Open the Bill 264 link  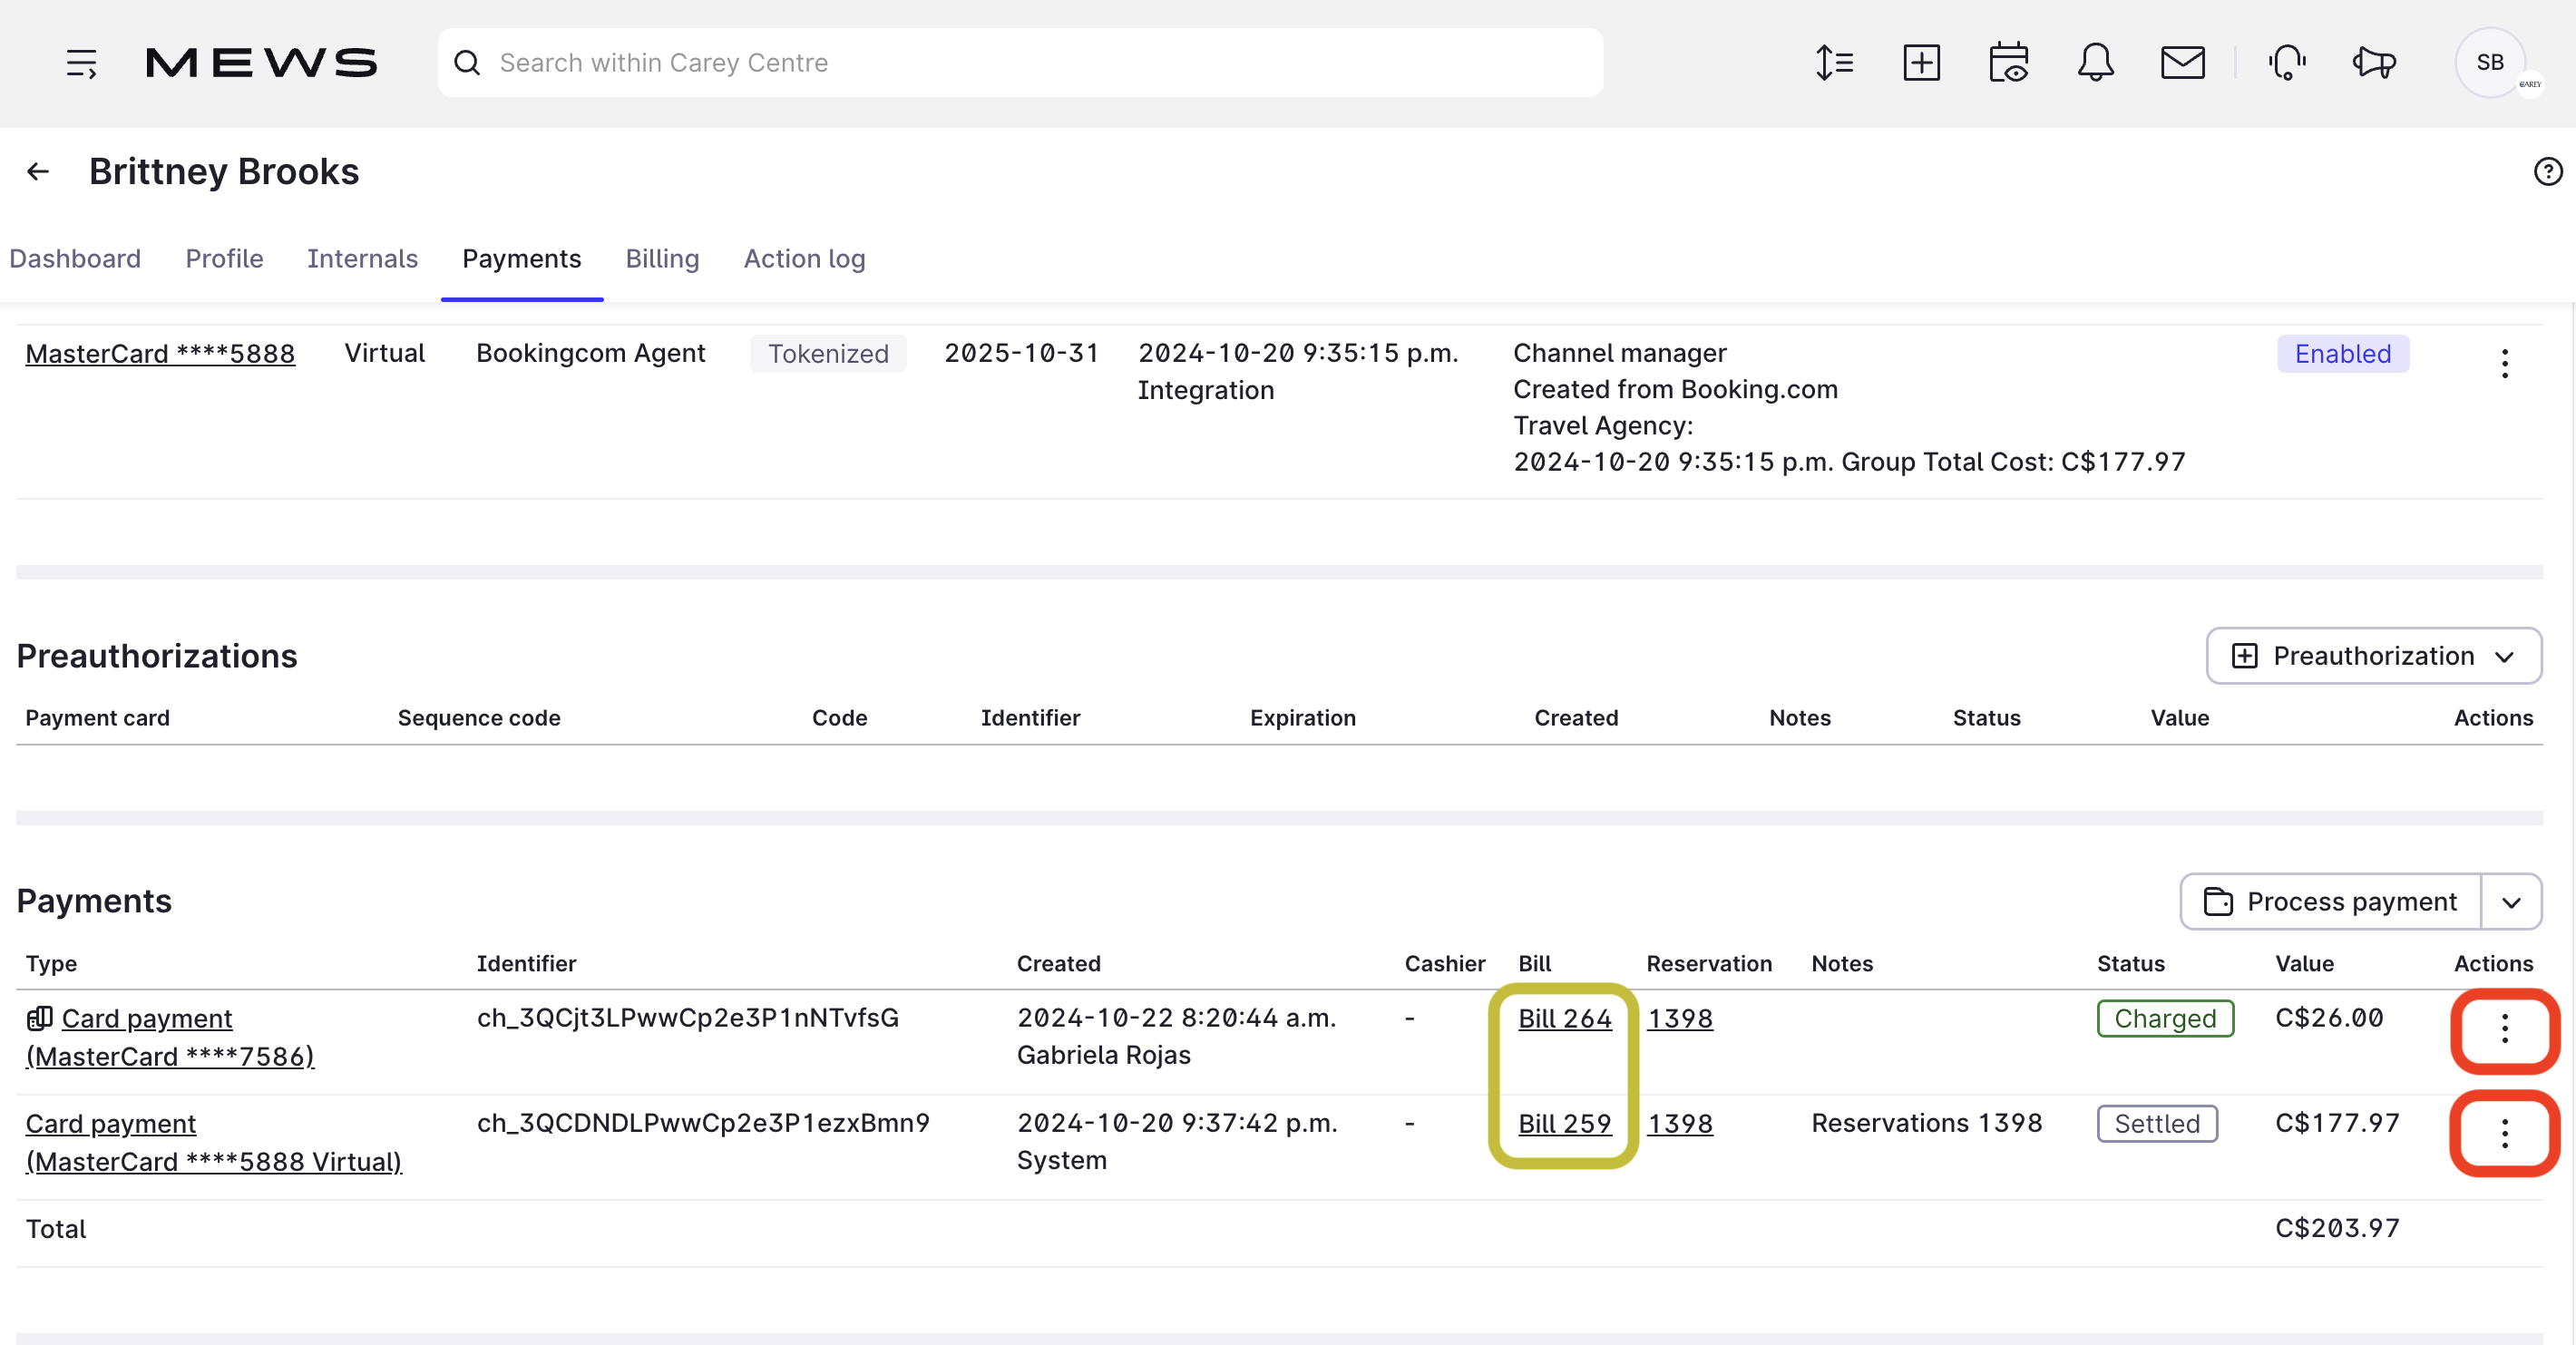(x=1564, y=1019)
